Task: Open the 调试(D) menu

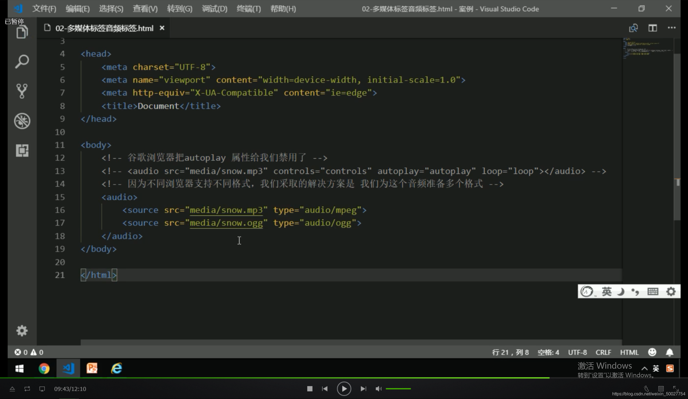Action: 214,9
